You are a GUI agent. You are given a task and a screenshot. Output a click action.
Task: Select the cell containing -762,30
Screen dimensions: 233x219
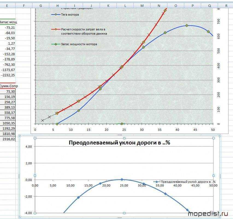(8, 65)
